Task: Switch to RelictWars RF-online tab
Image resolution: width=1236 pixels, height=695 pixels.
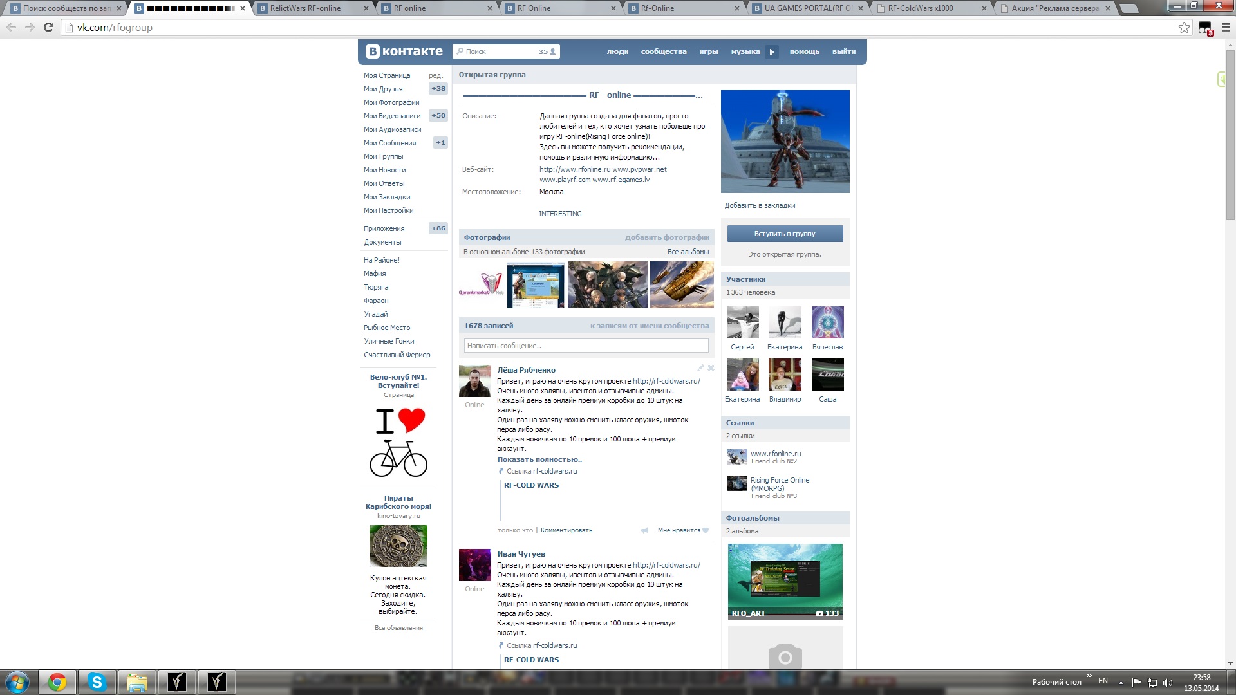Action: pos(314,8)
